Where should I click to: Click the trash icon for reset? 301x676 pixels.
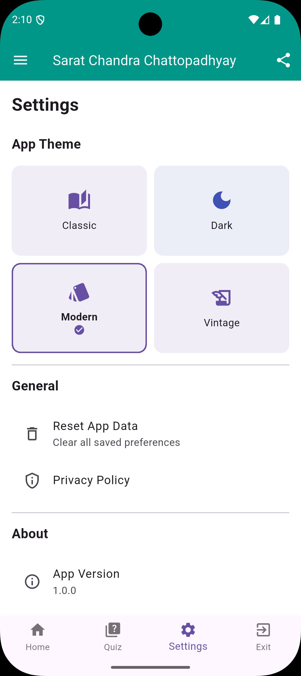click(x=32, y=434)
